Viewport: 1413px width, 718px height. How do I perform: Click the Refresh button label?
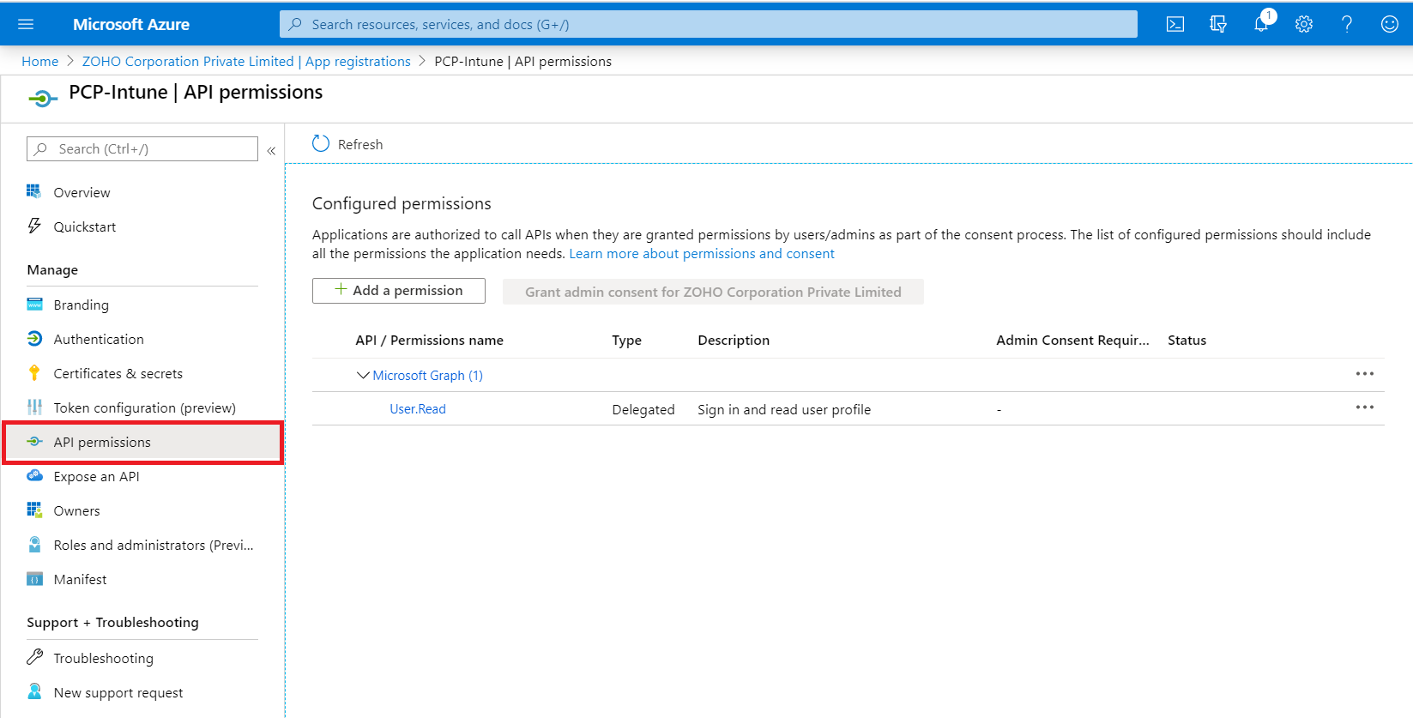click(360, 145)
